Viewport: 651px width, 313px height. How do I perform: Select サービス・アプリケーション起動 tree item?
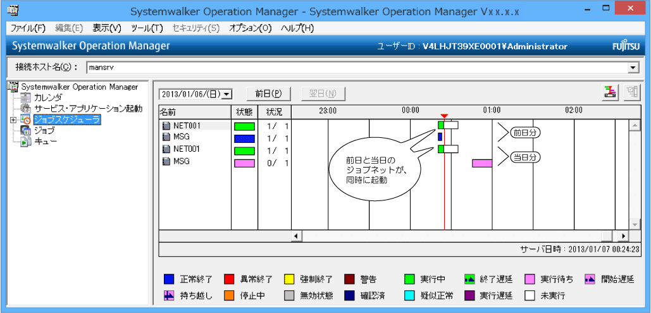point(88,109)
